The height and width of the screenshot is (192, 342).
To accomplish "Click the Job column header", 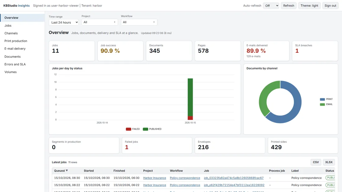I will coord(206,171).
